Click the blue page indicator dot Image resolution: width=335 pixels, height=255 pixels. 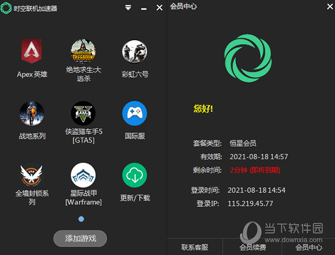click(x=81, y=219)
